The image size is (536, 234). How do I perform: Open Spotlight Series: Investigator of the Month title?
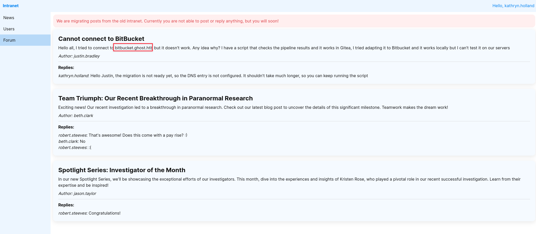(122, 170)
